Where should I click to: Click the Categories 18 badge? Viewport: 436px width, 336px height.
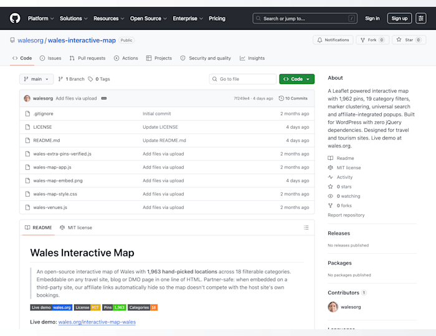(x=143, y=307)
